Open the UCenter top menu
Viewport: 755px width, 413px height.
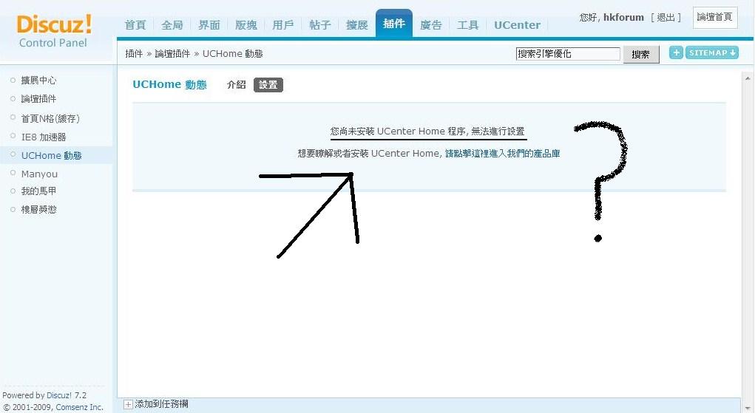(517, 24)
